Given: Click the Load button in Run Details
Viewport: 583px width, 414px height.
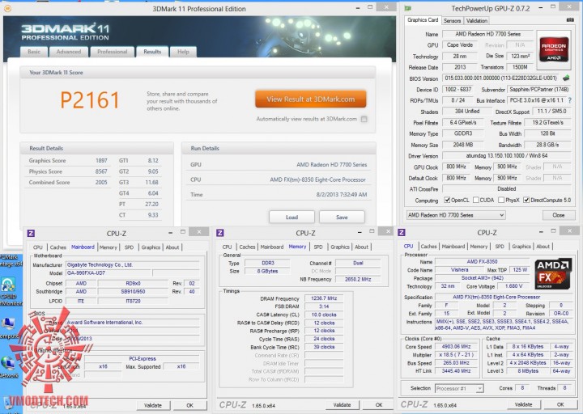Looking at the screenshot, I should (x=291, y=218).
